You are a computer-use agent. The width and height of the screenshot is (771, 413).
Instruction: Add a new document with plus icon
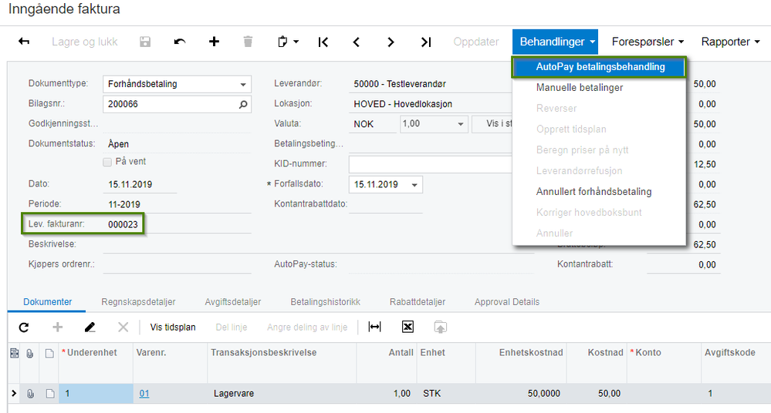pos(214,42)
